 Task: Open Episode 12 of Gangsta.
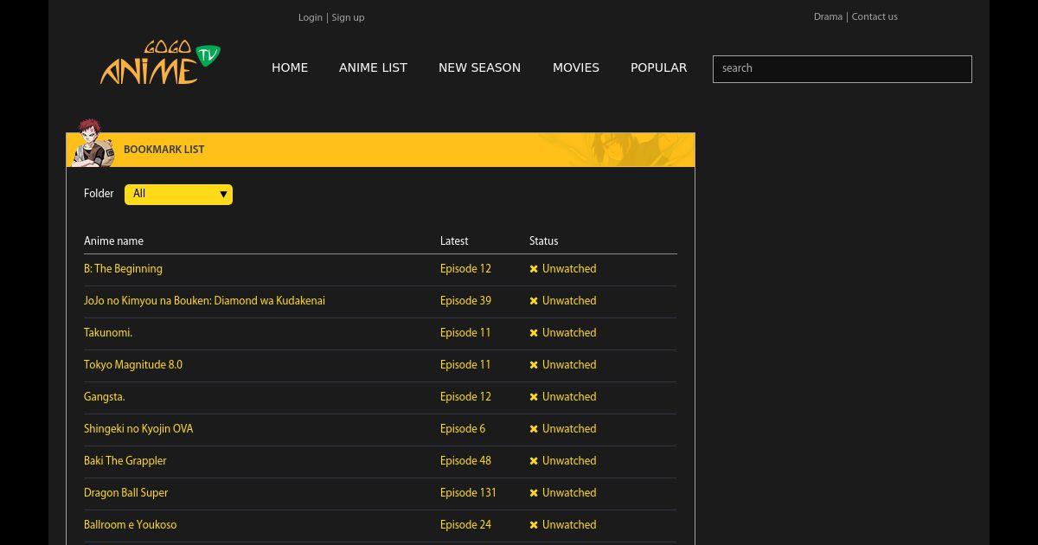point(465,397)
